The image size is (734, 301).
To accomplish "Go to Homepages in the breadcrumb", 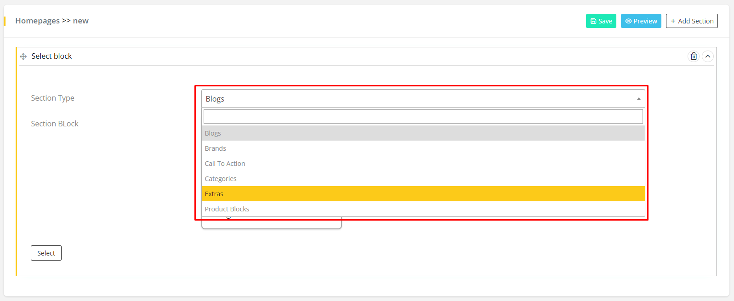I will (x=37, y=21).
